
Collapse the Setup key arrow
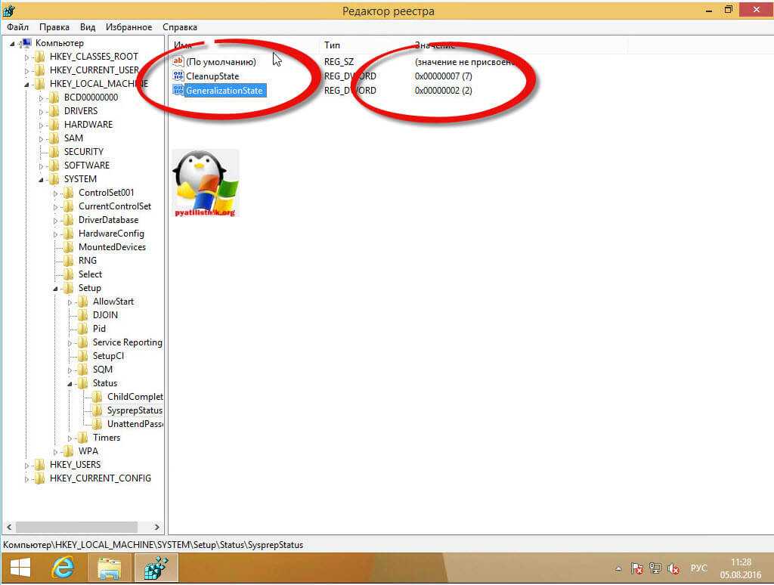(x=55, y=289)
